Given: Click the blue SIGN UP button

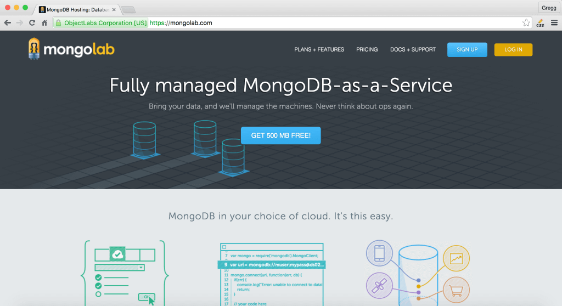Looking at the screenshot, I should 467,50.
